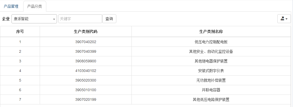Select the 产品分类 tab
Screen dimensions: 293x107
[x=35, y=6]
